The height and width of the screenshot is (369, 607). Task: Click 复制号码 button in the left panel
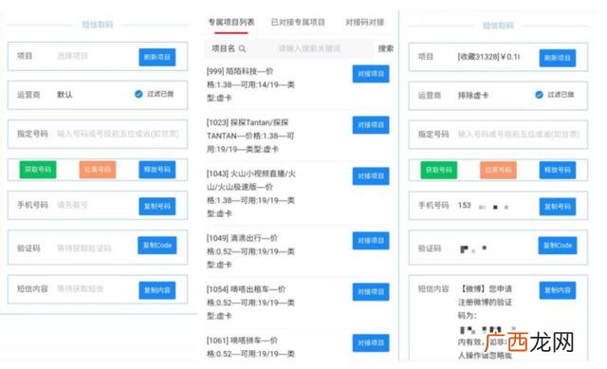(157, 206)
